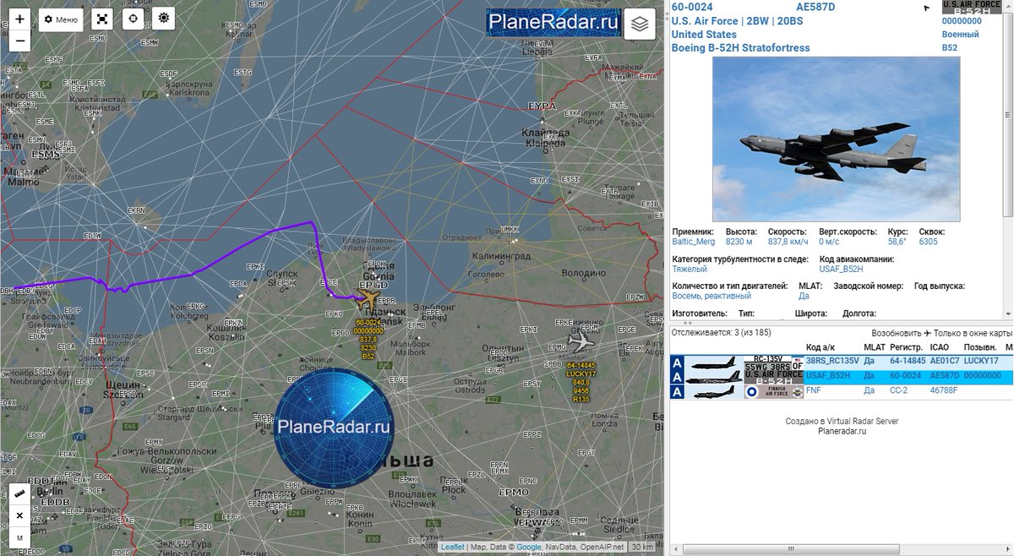Click the crosshair locate-aircraft icon
This screenshot has width=1014, height=556.
click(133, 19)
